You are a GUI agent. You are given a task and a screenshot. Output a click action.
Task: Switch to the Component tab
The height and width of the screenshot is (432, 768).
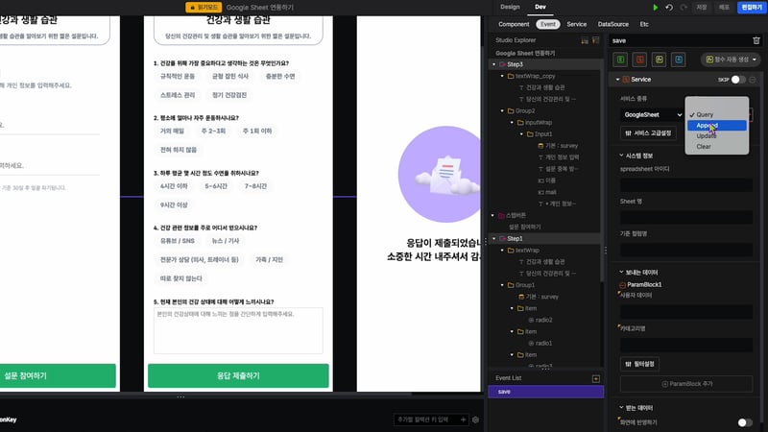(514, 24)
